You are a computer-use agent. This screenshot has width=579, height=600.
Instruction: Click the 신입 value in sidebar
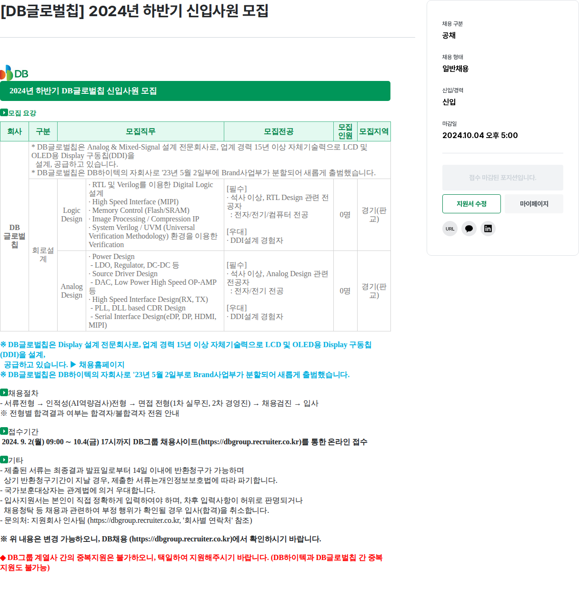pyautogui.click(x=449, y=102)
